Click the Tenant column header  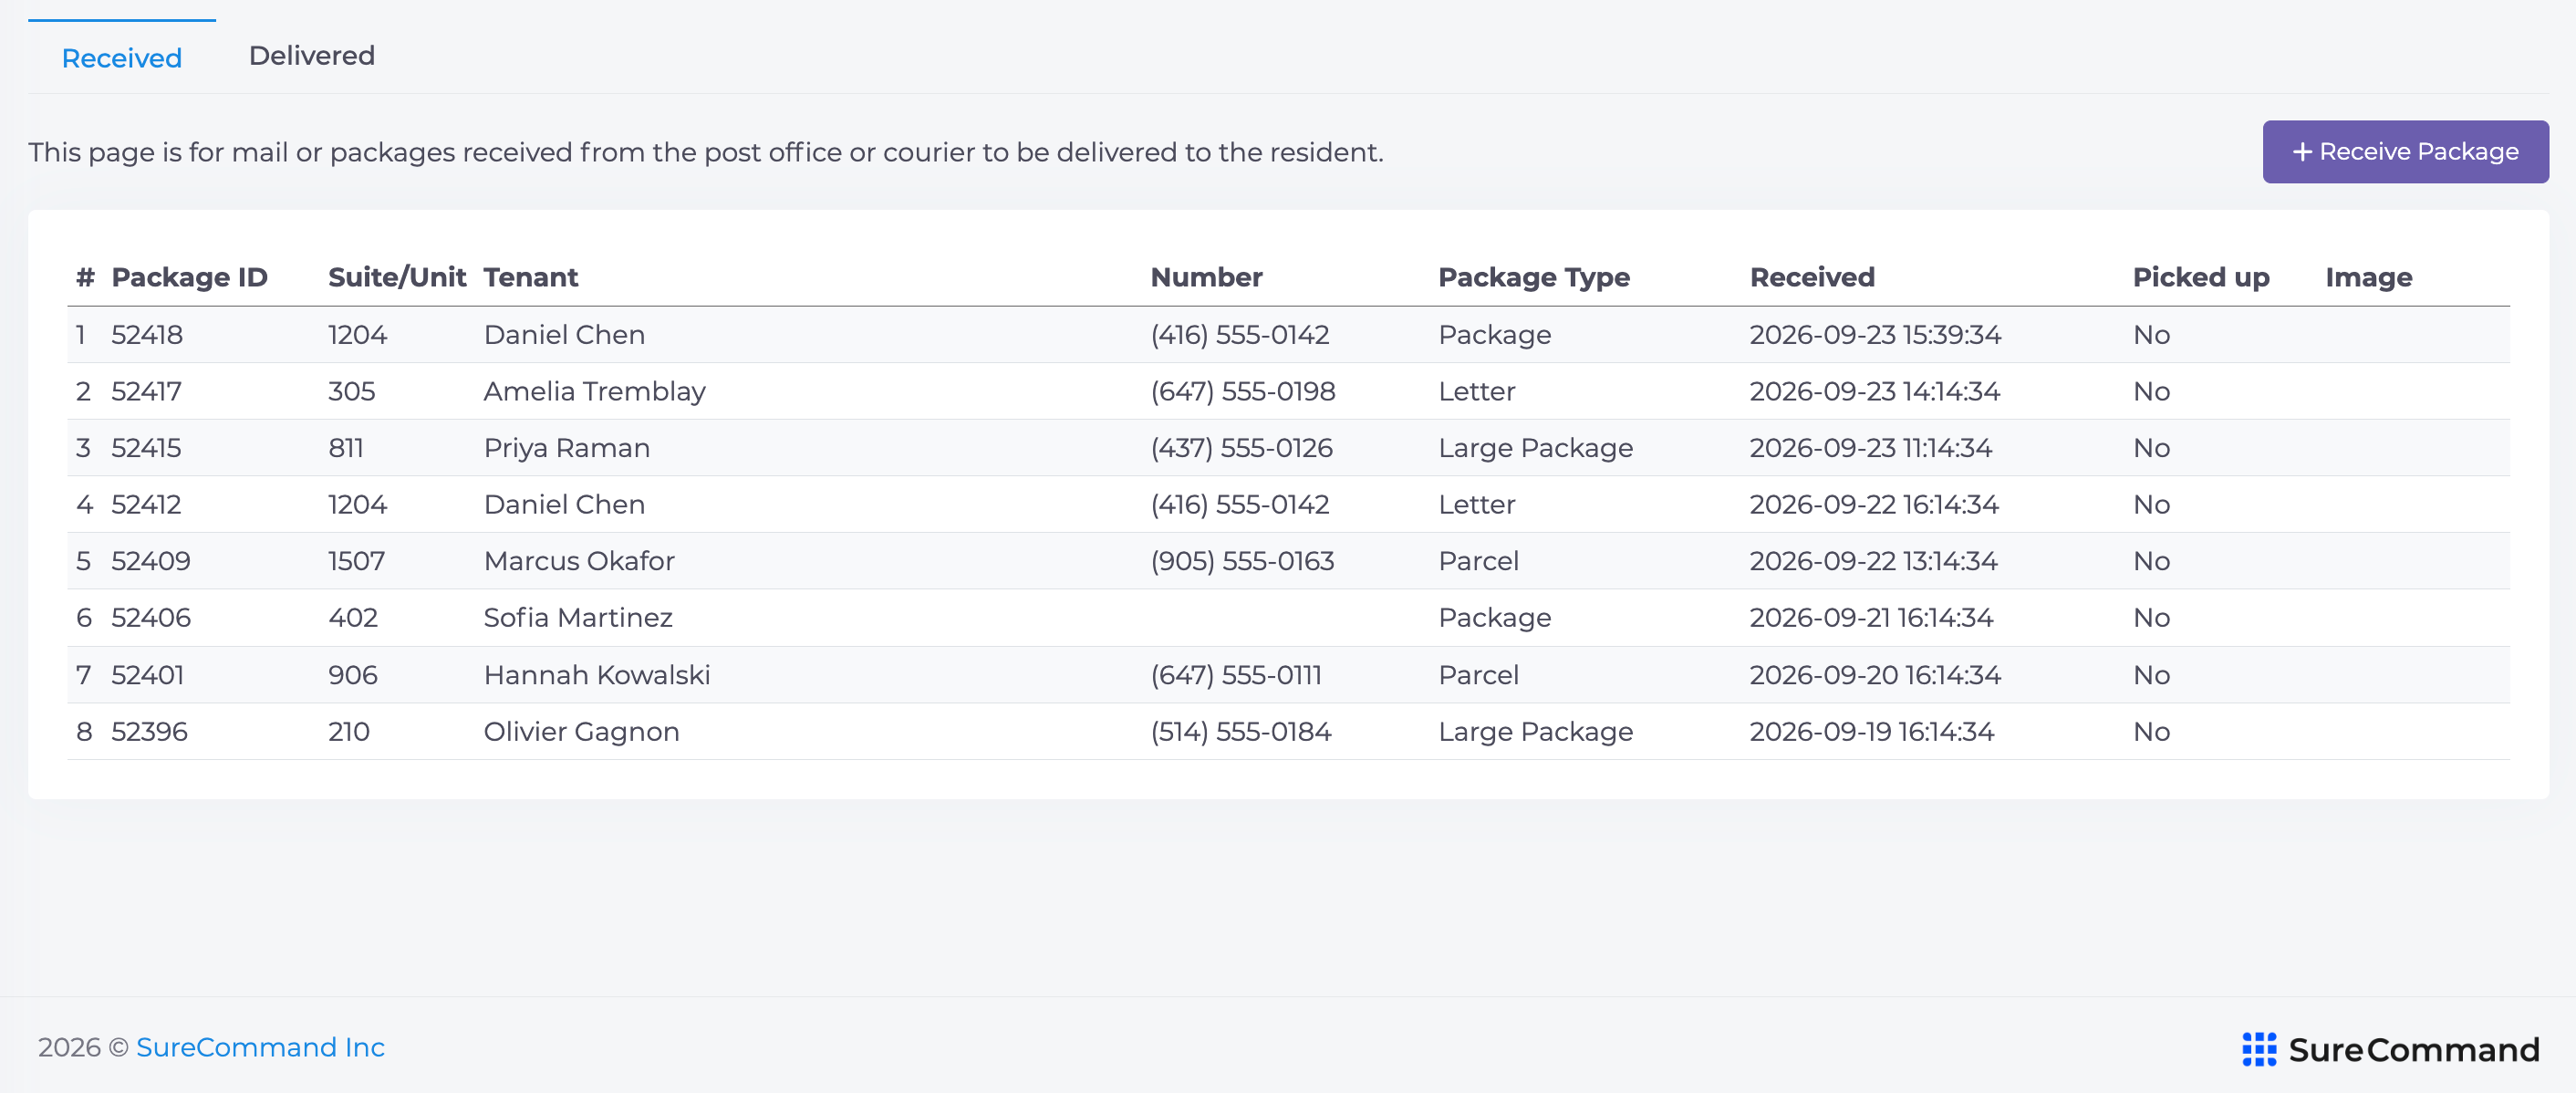click(x=530, y=277)
